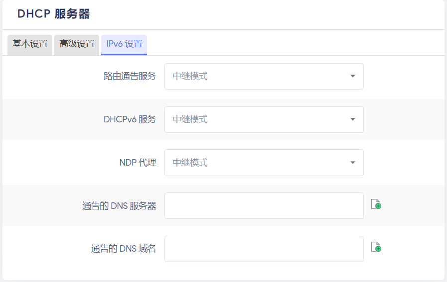Click the 路由通告服务 field label

pyautogui.click(x=130, y=76)
